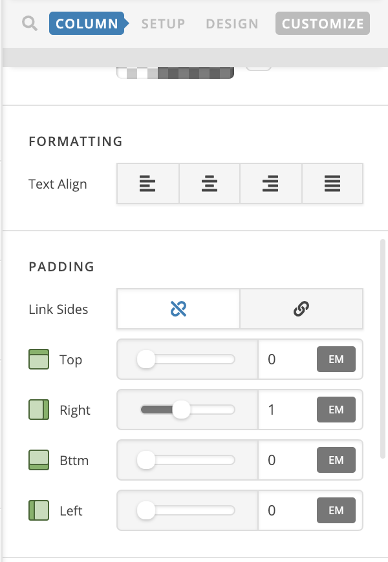Click the Left padding side icon
The height and width of the screenshot is (562, 388).
[39, 510]
